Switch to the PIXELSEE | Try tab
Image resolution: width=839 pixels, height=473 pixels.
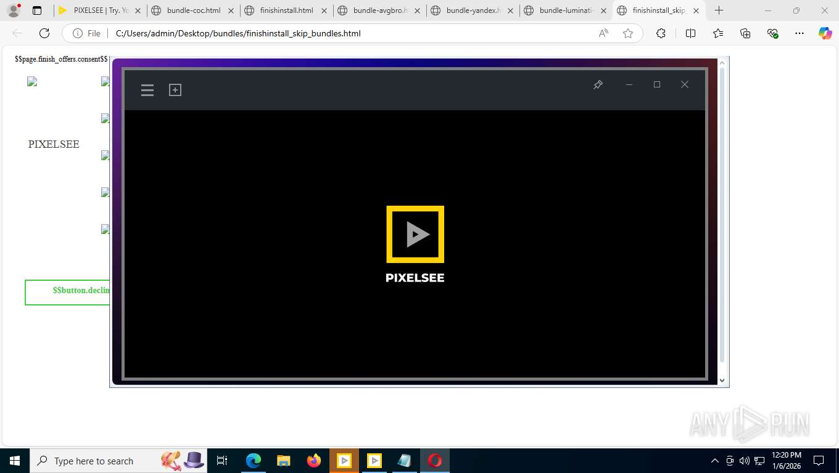tap(101, 10)
